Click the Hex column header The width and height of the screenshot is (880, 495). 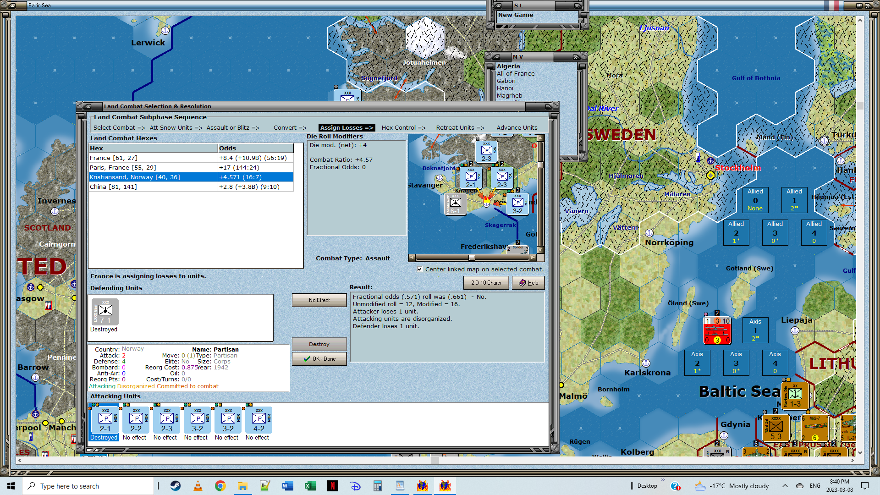click(x=153, y=148)
